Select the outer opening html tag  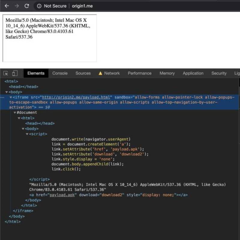[11, 81]
